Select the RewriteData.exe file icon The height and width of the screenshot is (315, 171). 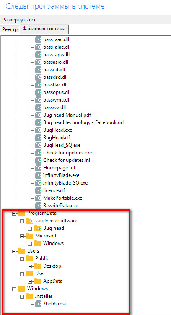pos(38,206)
